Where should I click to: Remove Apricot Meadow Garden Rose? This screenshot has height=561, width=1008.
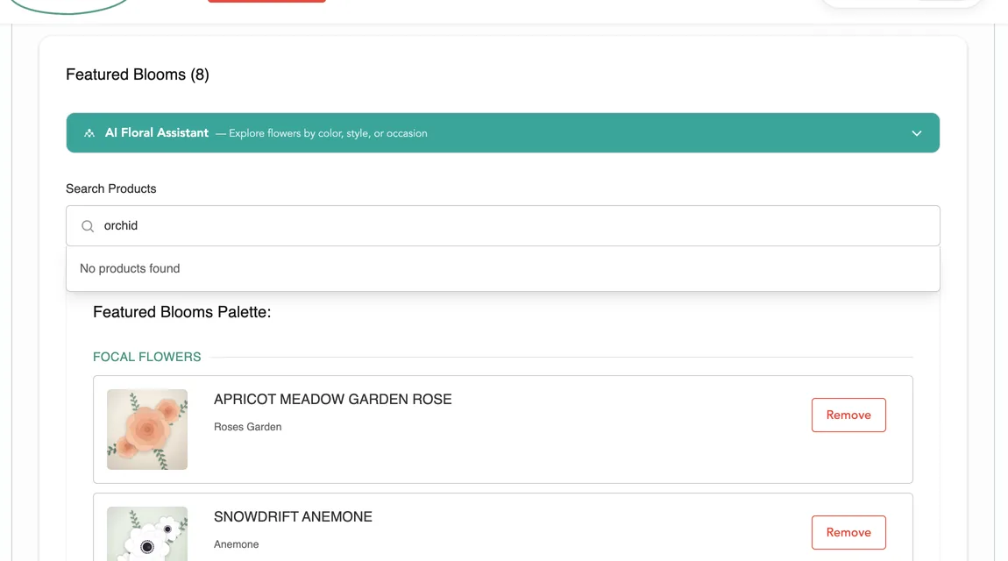tap(848, 415)
